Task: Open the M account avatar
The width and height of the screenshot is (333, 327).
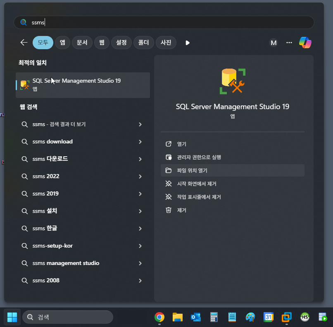Action: pos(274,43)
